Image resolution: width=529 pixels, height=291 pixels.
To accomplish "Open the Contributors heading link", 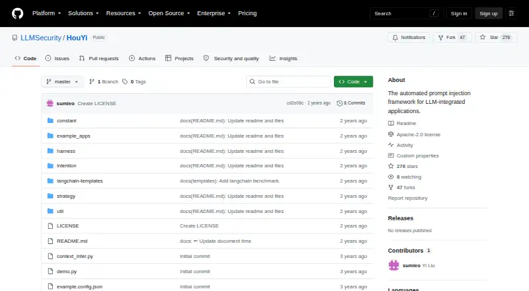I will click(409, 251).
